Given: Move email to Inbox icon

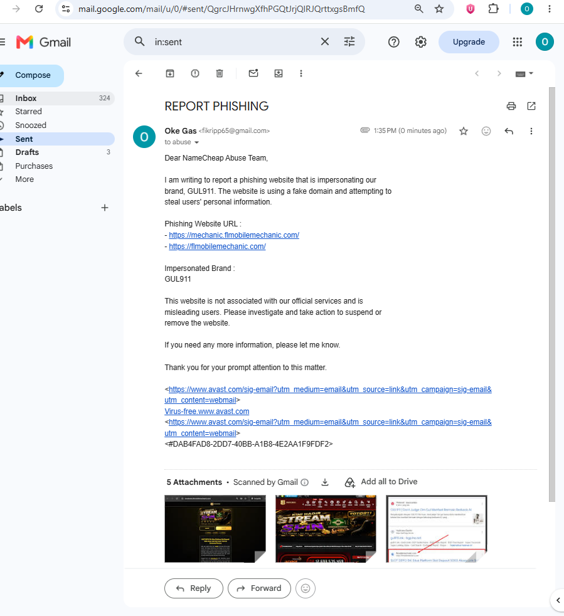Looking at the screenshot, I should pos(279,73).
